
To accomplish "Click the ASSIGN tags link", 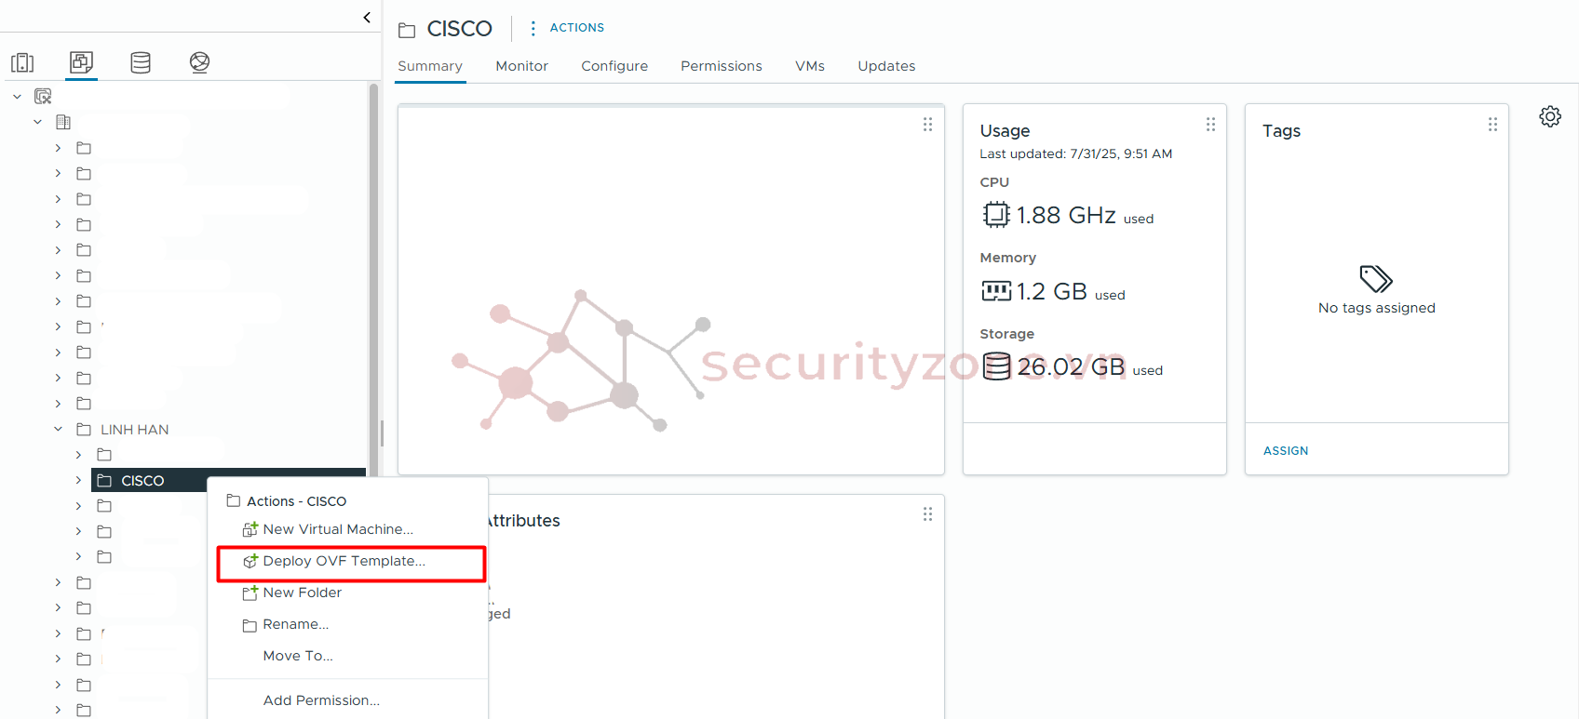I will point(1286,450).
